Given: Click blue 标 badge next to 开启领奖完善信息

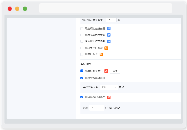Looking at the screenshot, I should point(109,28).
